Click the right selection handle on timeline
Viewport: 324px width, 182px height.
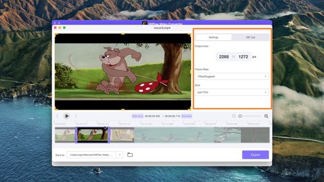[x=109, y=135]
